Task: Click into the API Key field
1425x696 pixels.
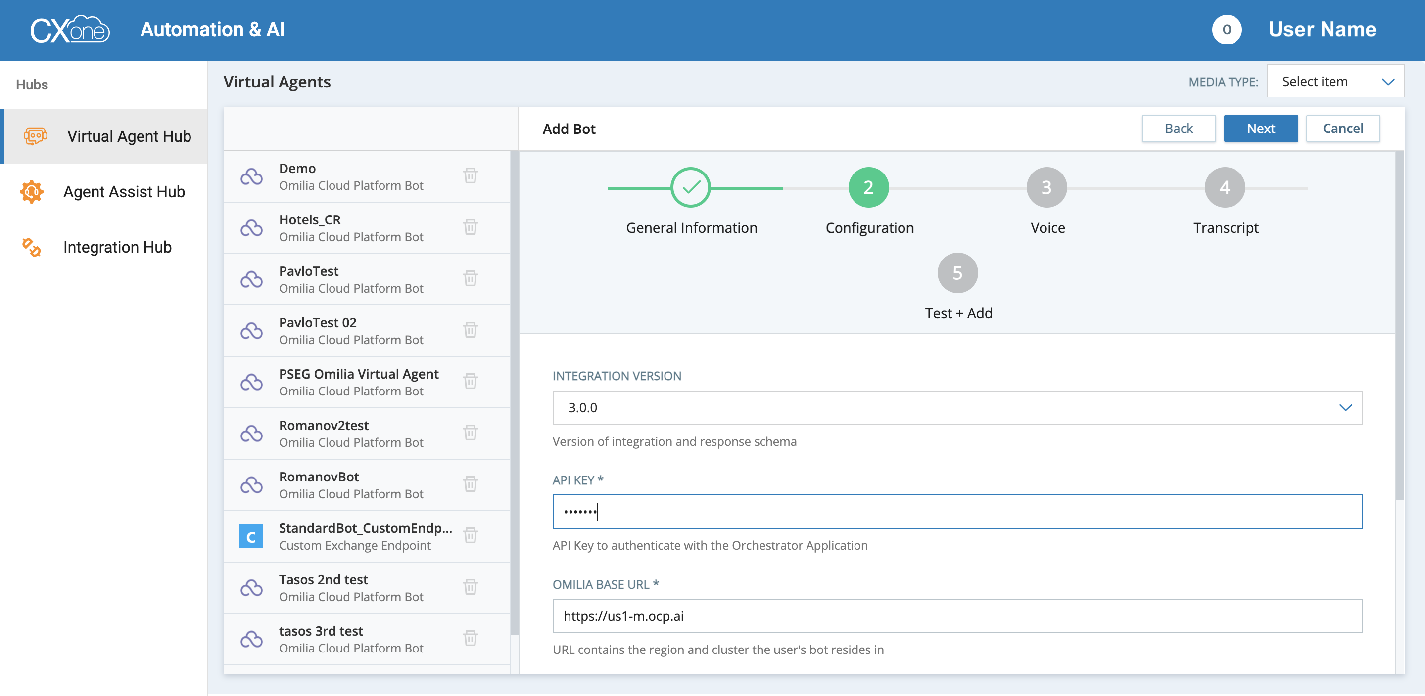Action: (x=957, y=512)
